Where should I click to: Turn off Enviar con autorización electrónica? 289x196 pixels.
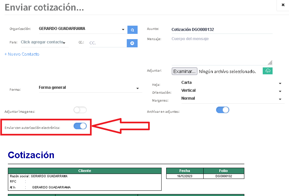[80, 126]
